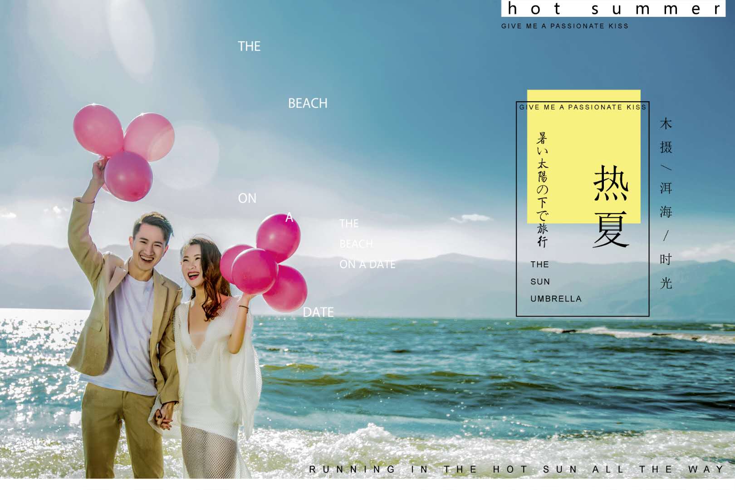The width and height of the screenshot is (735, 490).
Task: Click the white "DATE" text beside the balloons
Action: point(318,312)
